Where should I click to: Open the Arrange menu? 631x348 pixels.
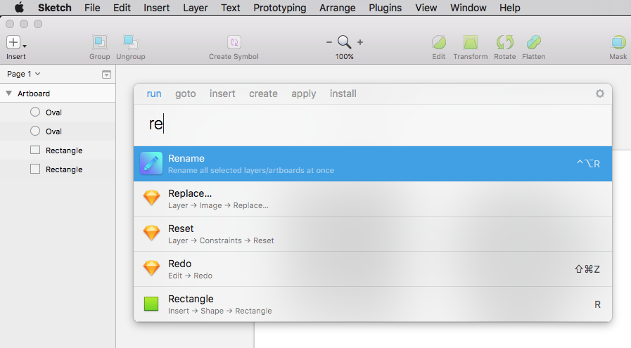337,8
